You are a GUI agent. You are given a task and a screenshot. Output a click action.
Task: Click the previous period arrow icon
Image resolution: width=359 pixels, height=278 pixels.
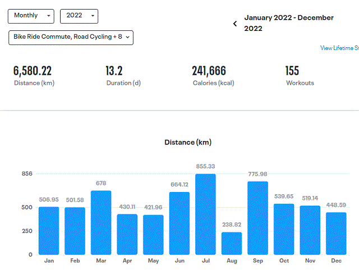[235, 24]
